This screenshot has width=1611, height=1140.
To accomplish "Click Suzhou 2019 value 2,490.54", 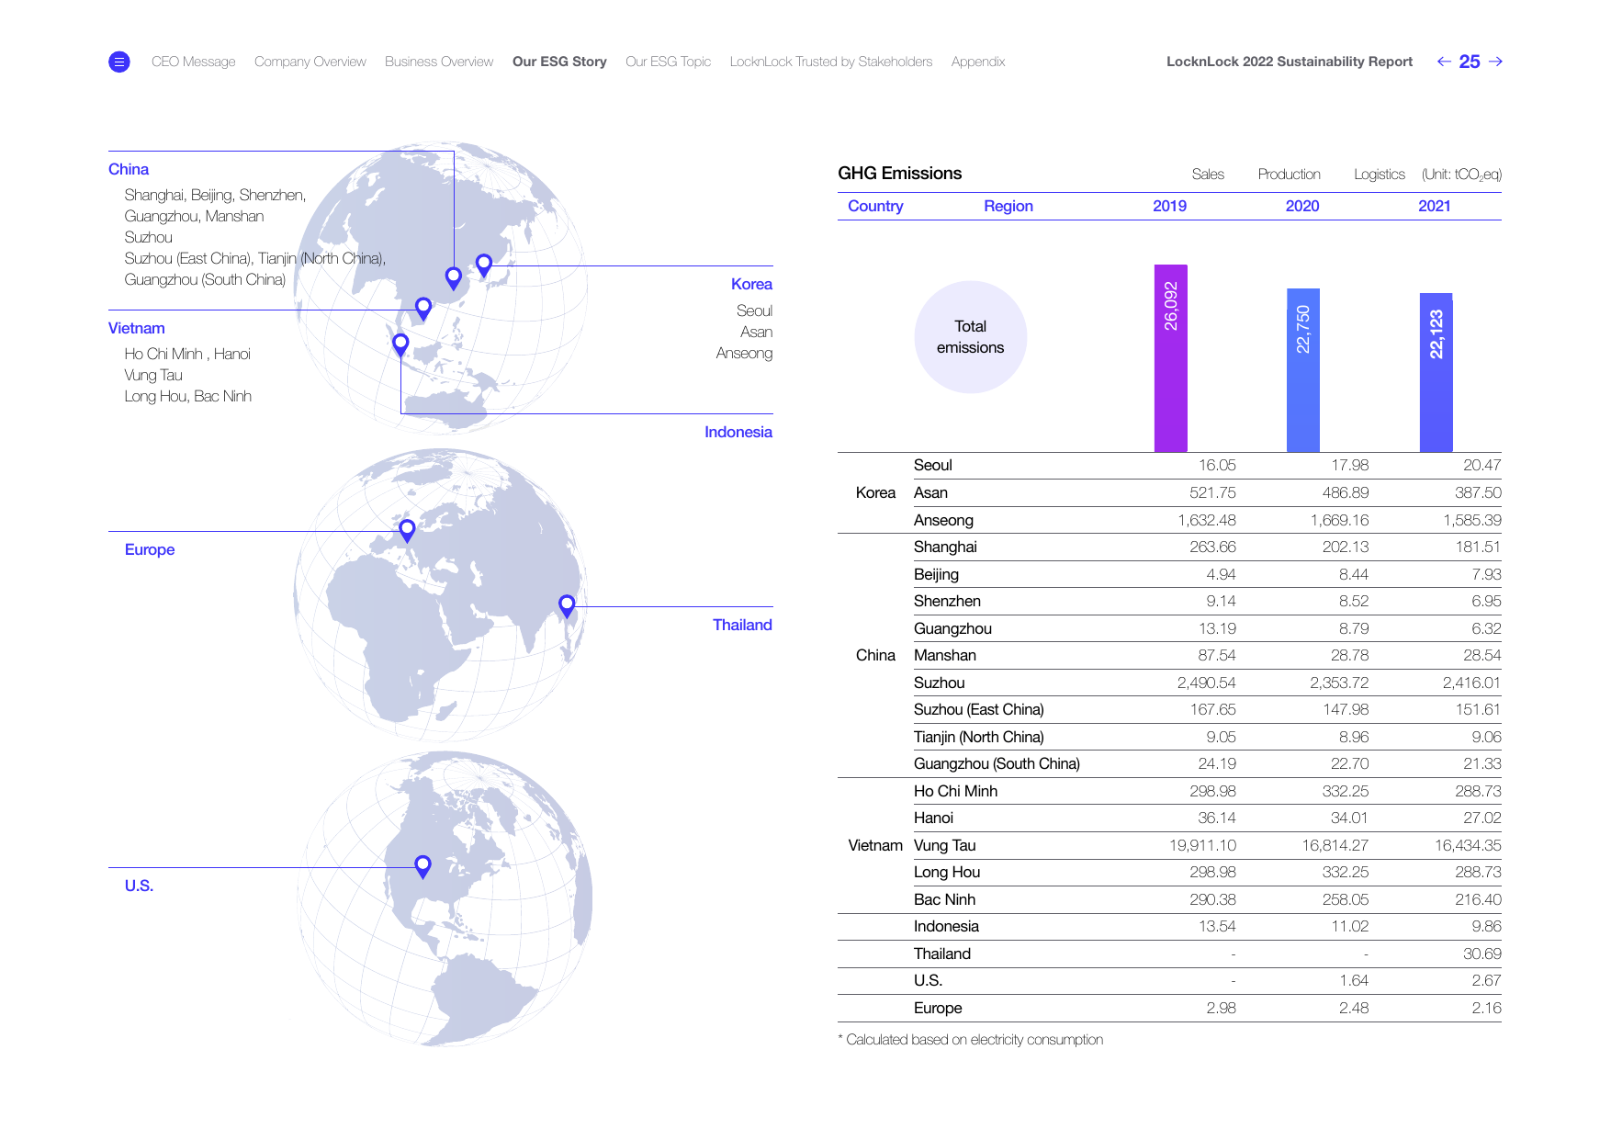I will pyautogui.click(x=1206, y=683).
